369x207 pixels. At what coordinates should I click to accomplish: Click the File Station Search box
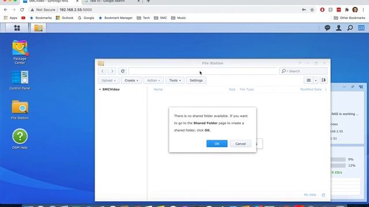tap(303, 71)
